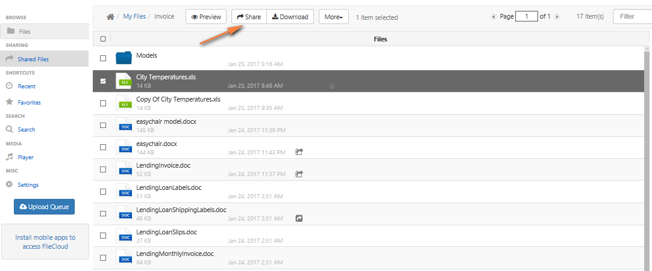The height and width of the screenshot is (271, 652).
Task: Uncheck the City Temperatures.xls checkbox
Action: coord(103,81)
